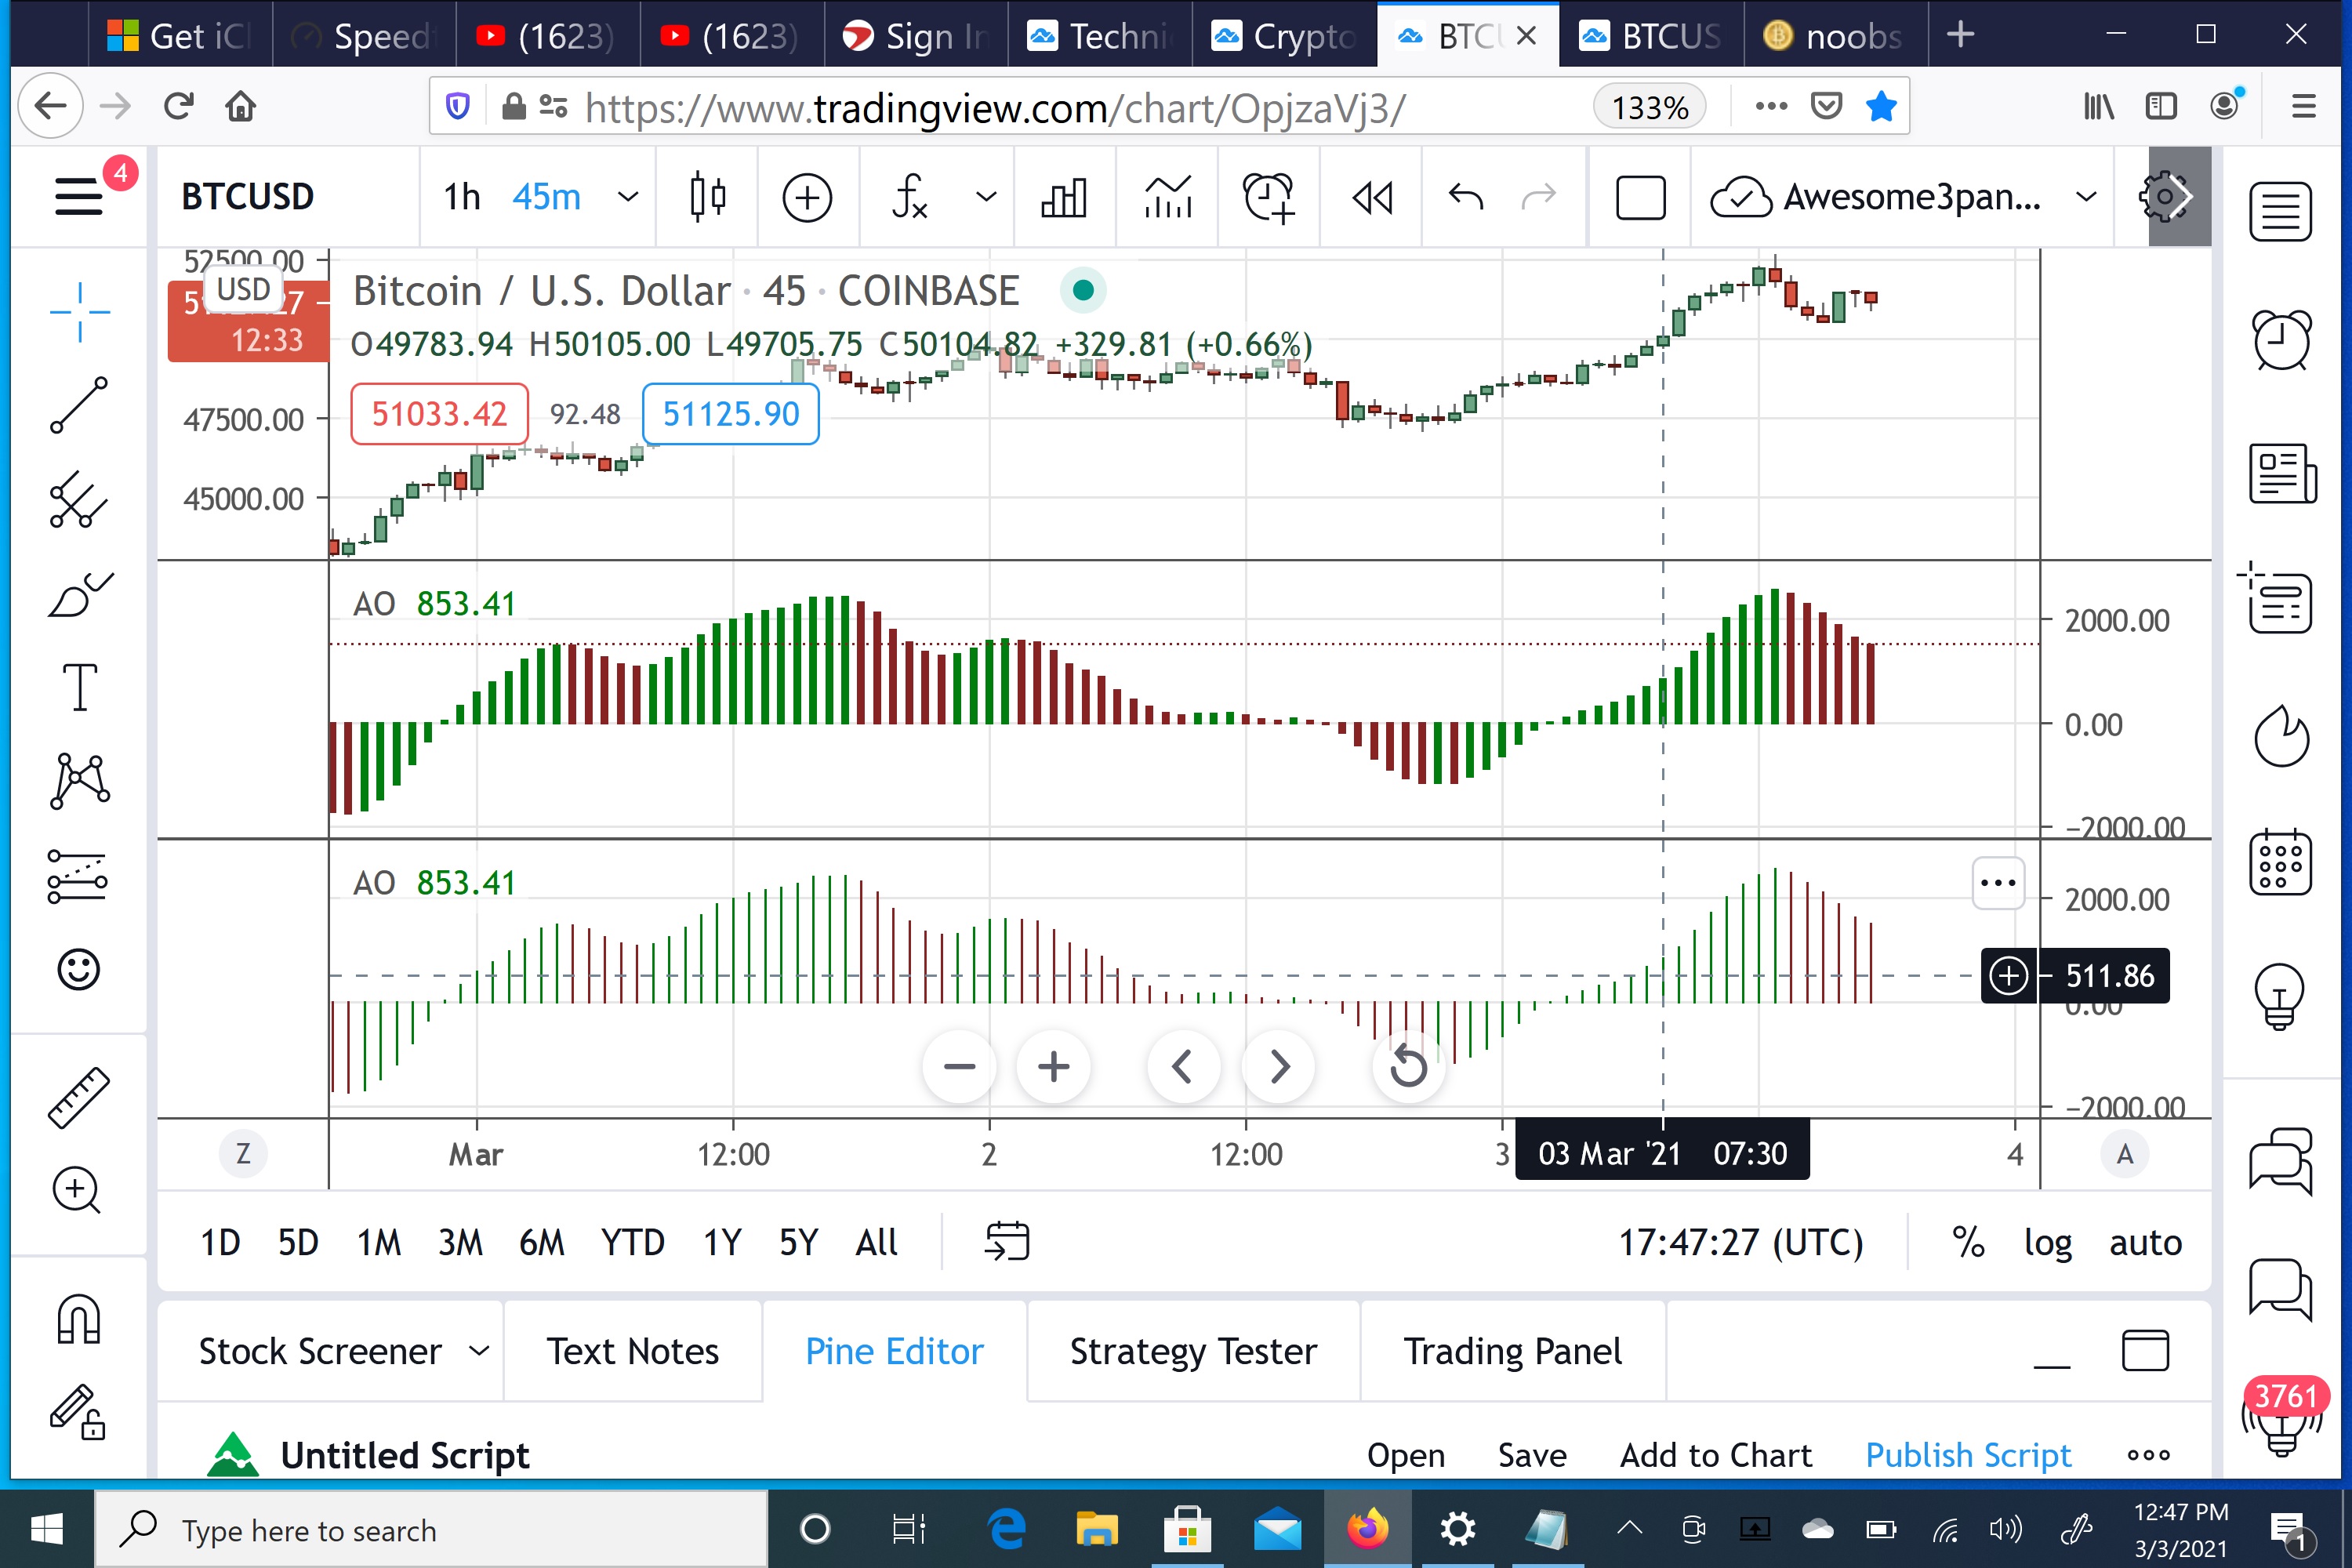This screenshot has width=2352, height=1568.
Task: Activate the zoom in tool
Action: click(x=77, y=1190)
